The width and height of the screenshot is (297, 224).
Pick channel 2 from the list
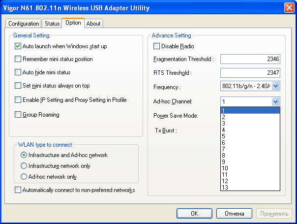click(250, 117)
